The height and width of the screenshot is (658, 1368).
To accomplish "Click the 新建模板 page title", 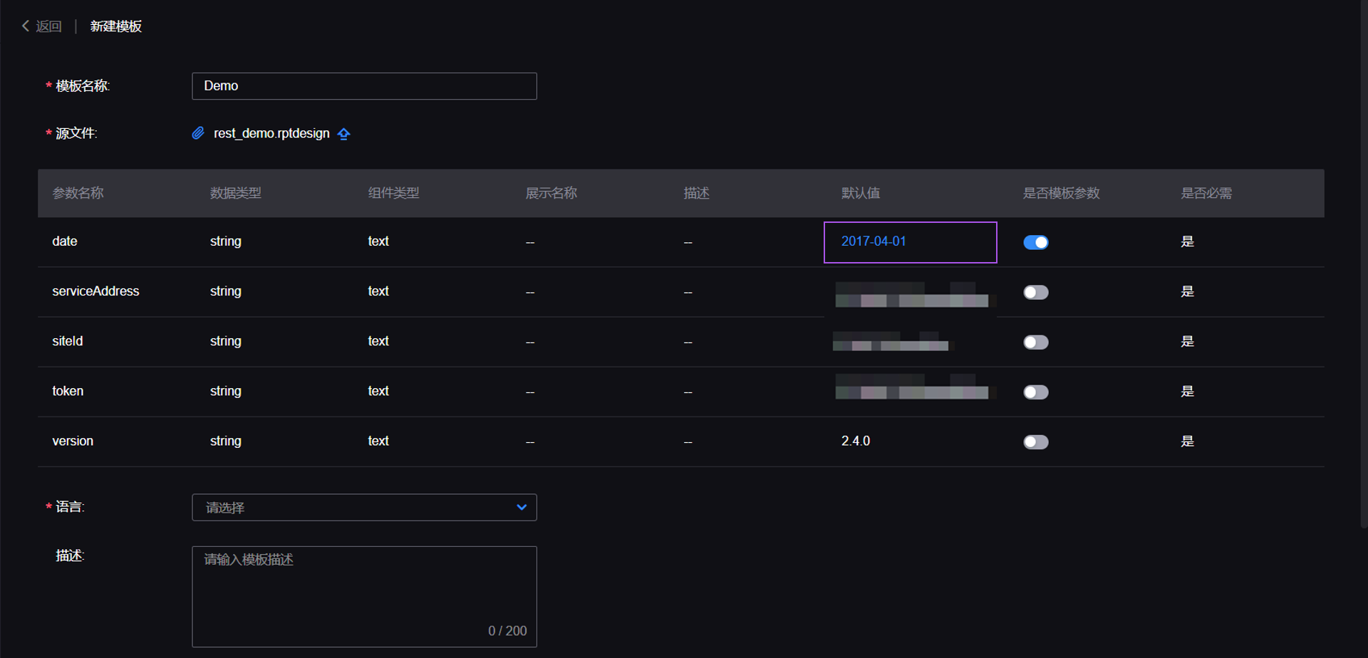I will click(115, 26).
